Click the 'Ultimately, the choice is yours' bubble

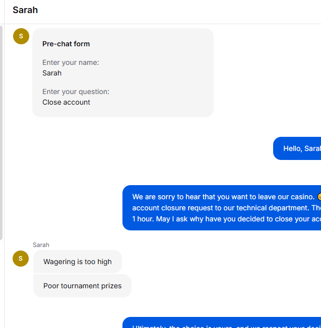[222, 322]
